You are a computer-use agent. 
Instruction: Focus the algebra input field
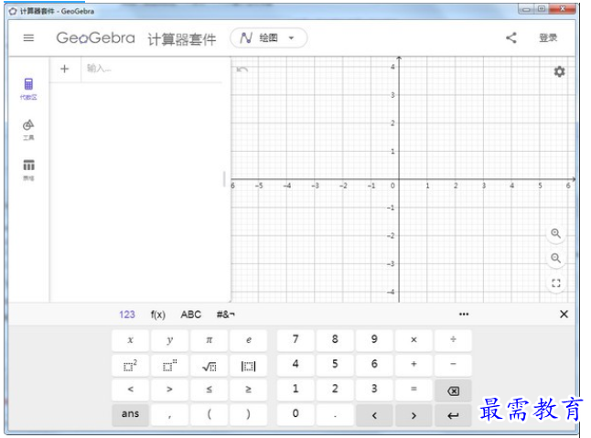pos(152,69)
